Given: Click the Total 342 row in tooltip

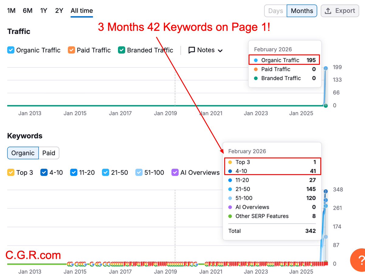Looking at the screenshot, I should pos(272,231).
